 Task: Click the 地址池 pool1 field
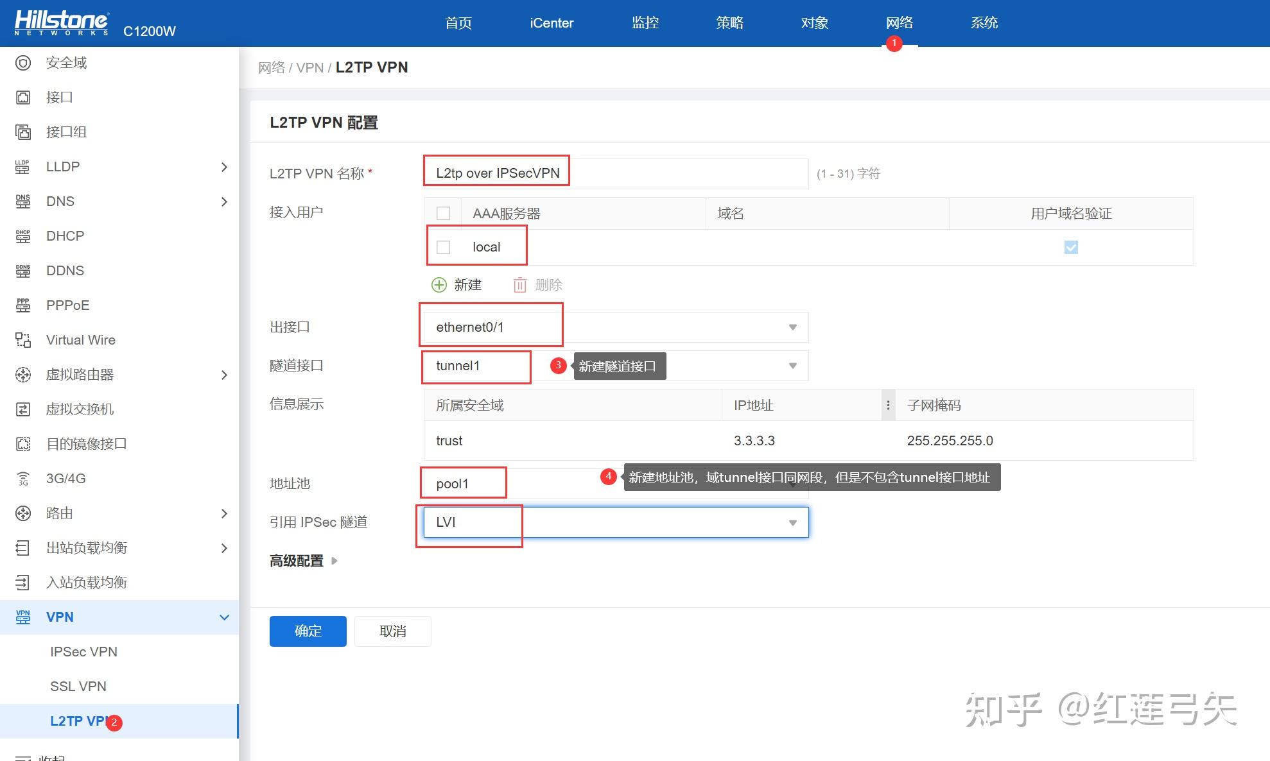click(x=616, y=484)
